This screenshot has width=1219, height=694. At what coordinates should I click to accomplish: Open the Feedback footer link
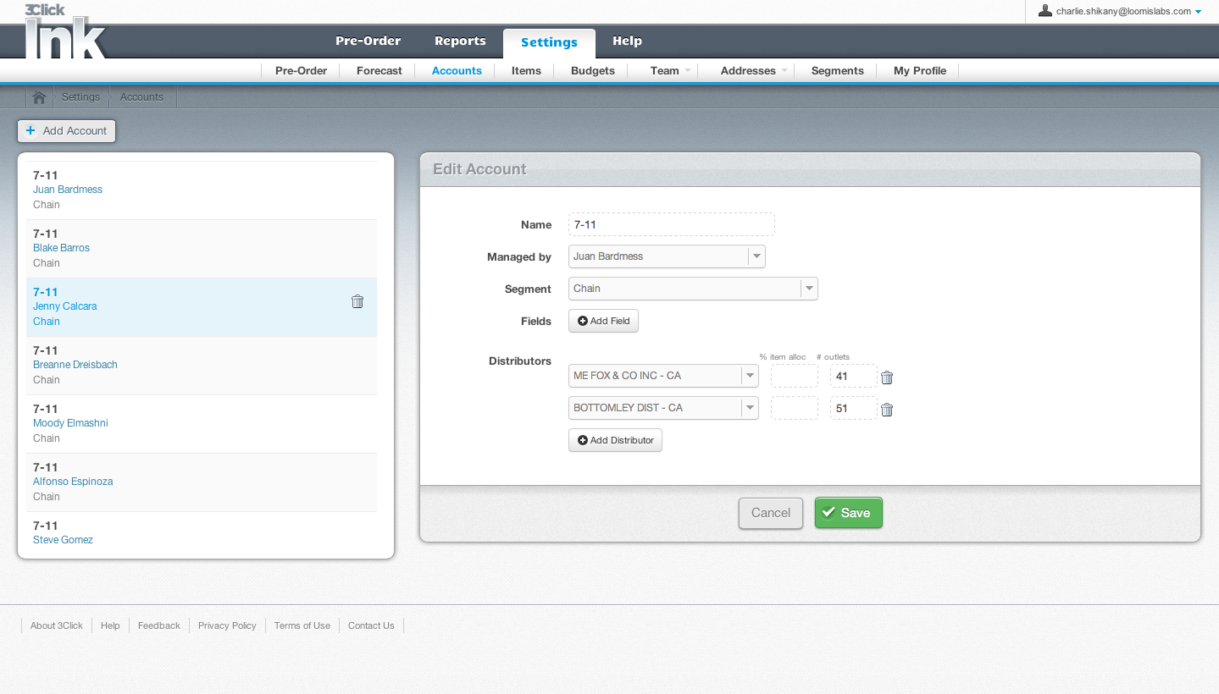[159, 625]
